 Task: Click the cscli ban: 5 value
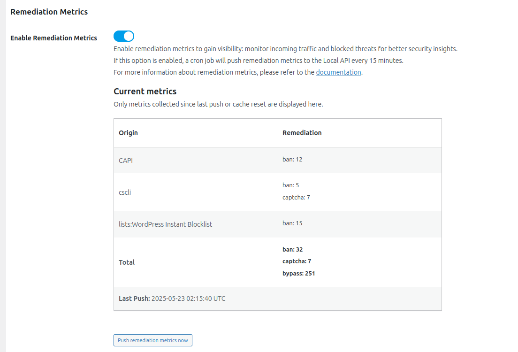290,185
